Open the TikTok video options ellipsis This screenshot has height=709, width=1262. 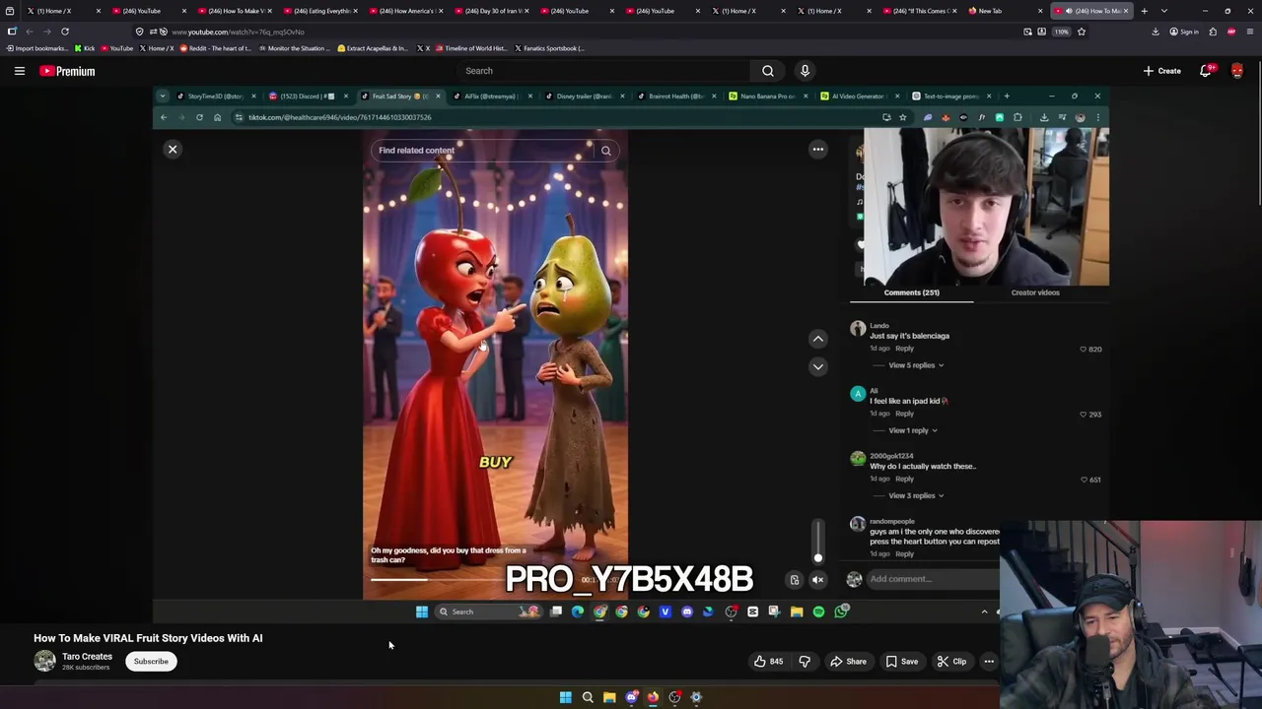(x=817, y=150)
